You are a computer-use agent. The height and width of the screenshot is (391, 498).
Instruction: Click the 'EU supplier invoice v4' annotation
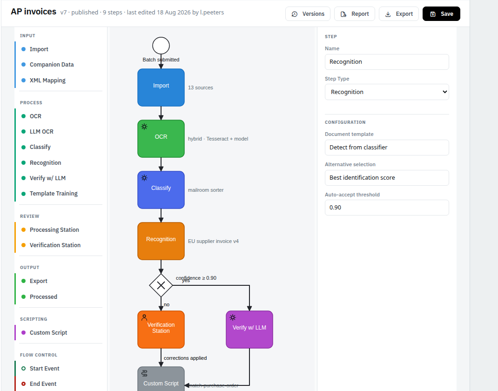(213, 241)
